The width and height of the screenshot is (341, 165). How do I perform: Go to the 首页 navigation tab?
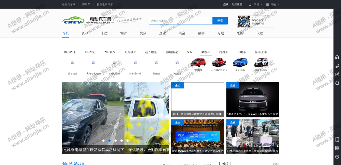click(x=65, y=33)
